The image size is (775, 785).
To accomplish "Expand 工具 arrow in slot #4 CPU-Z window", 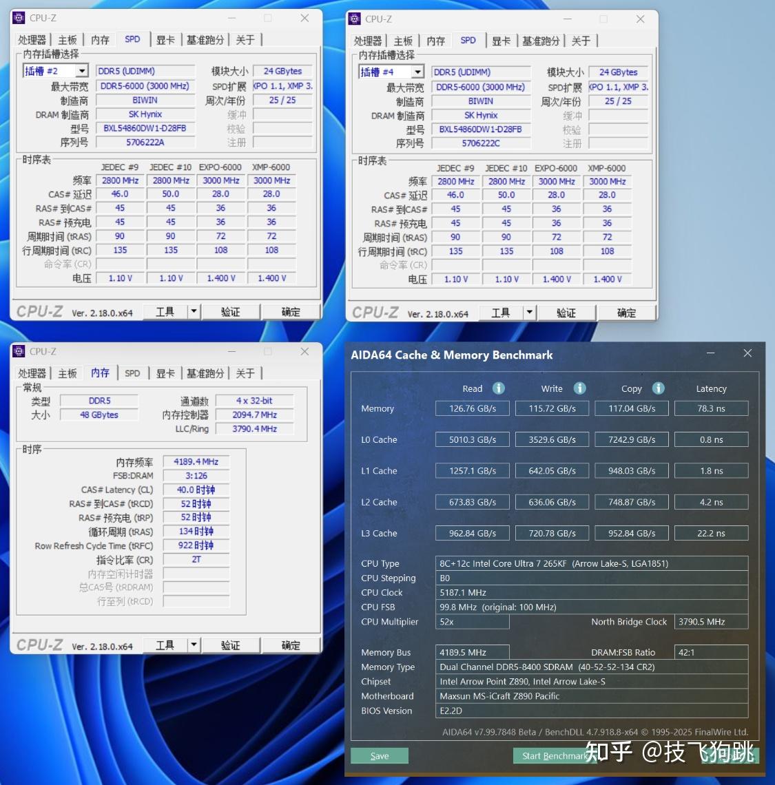I will pos(530,313).
